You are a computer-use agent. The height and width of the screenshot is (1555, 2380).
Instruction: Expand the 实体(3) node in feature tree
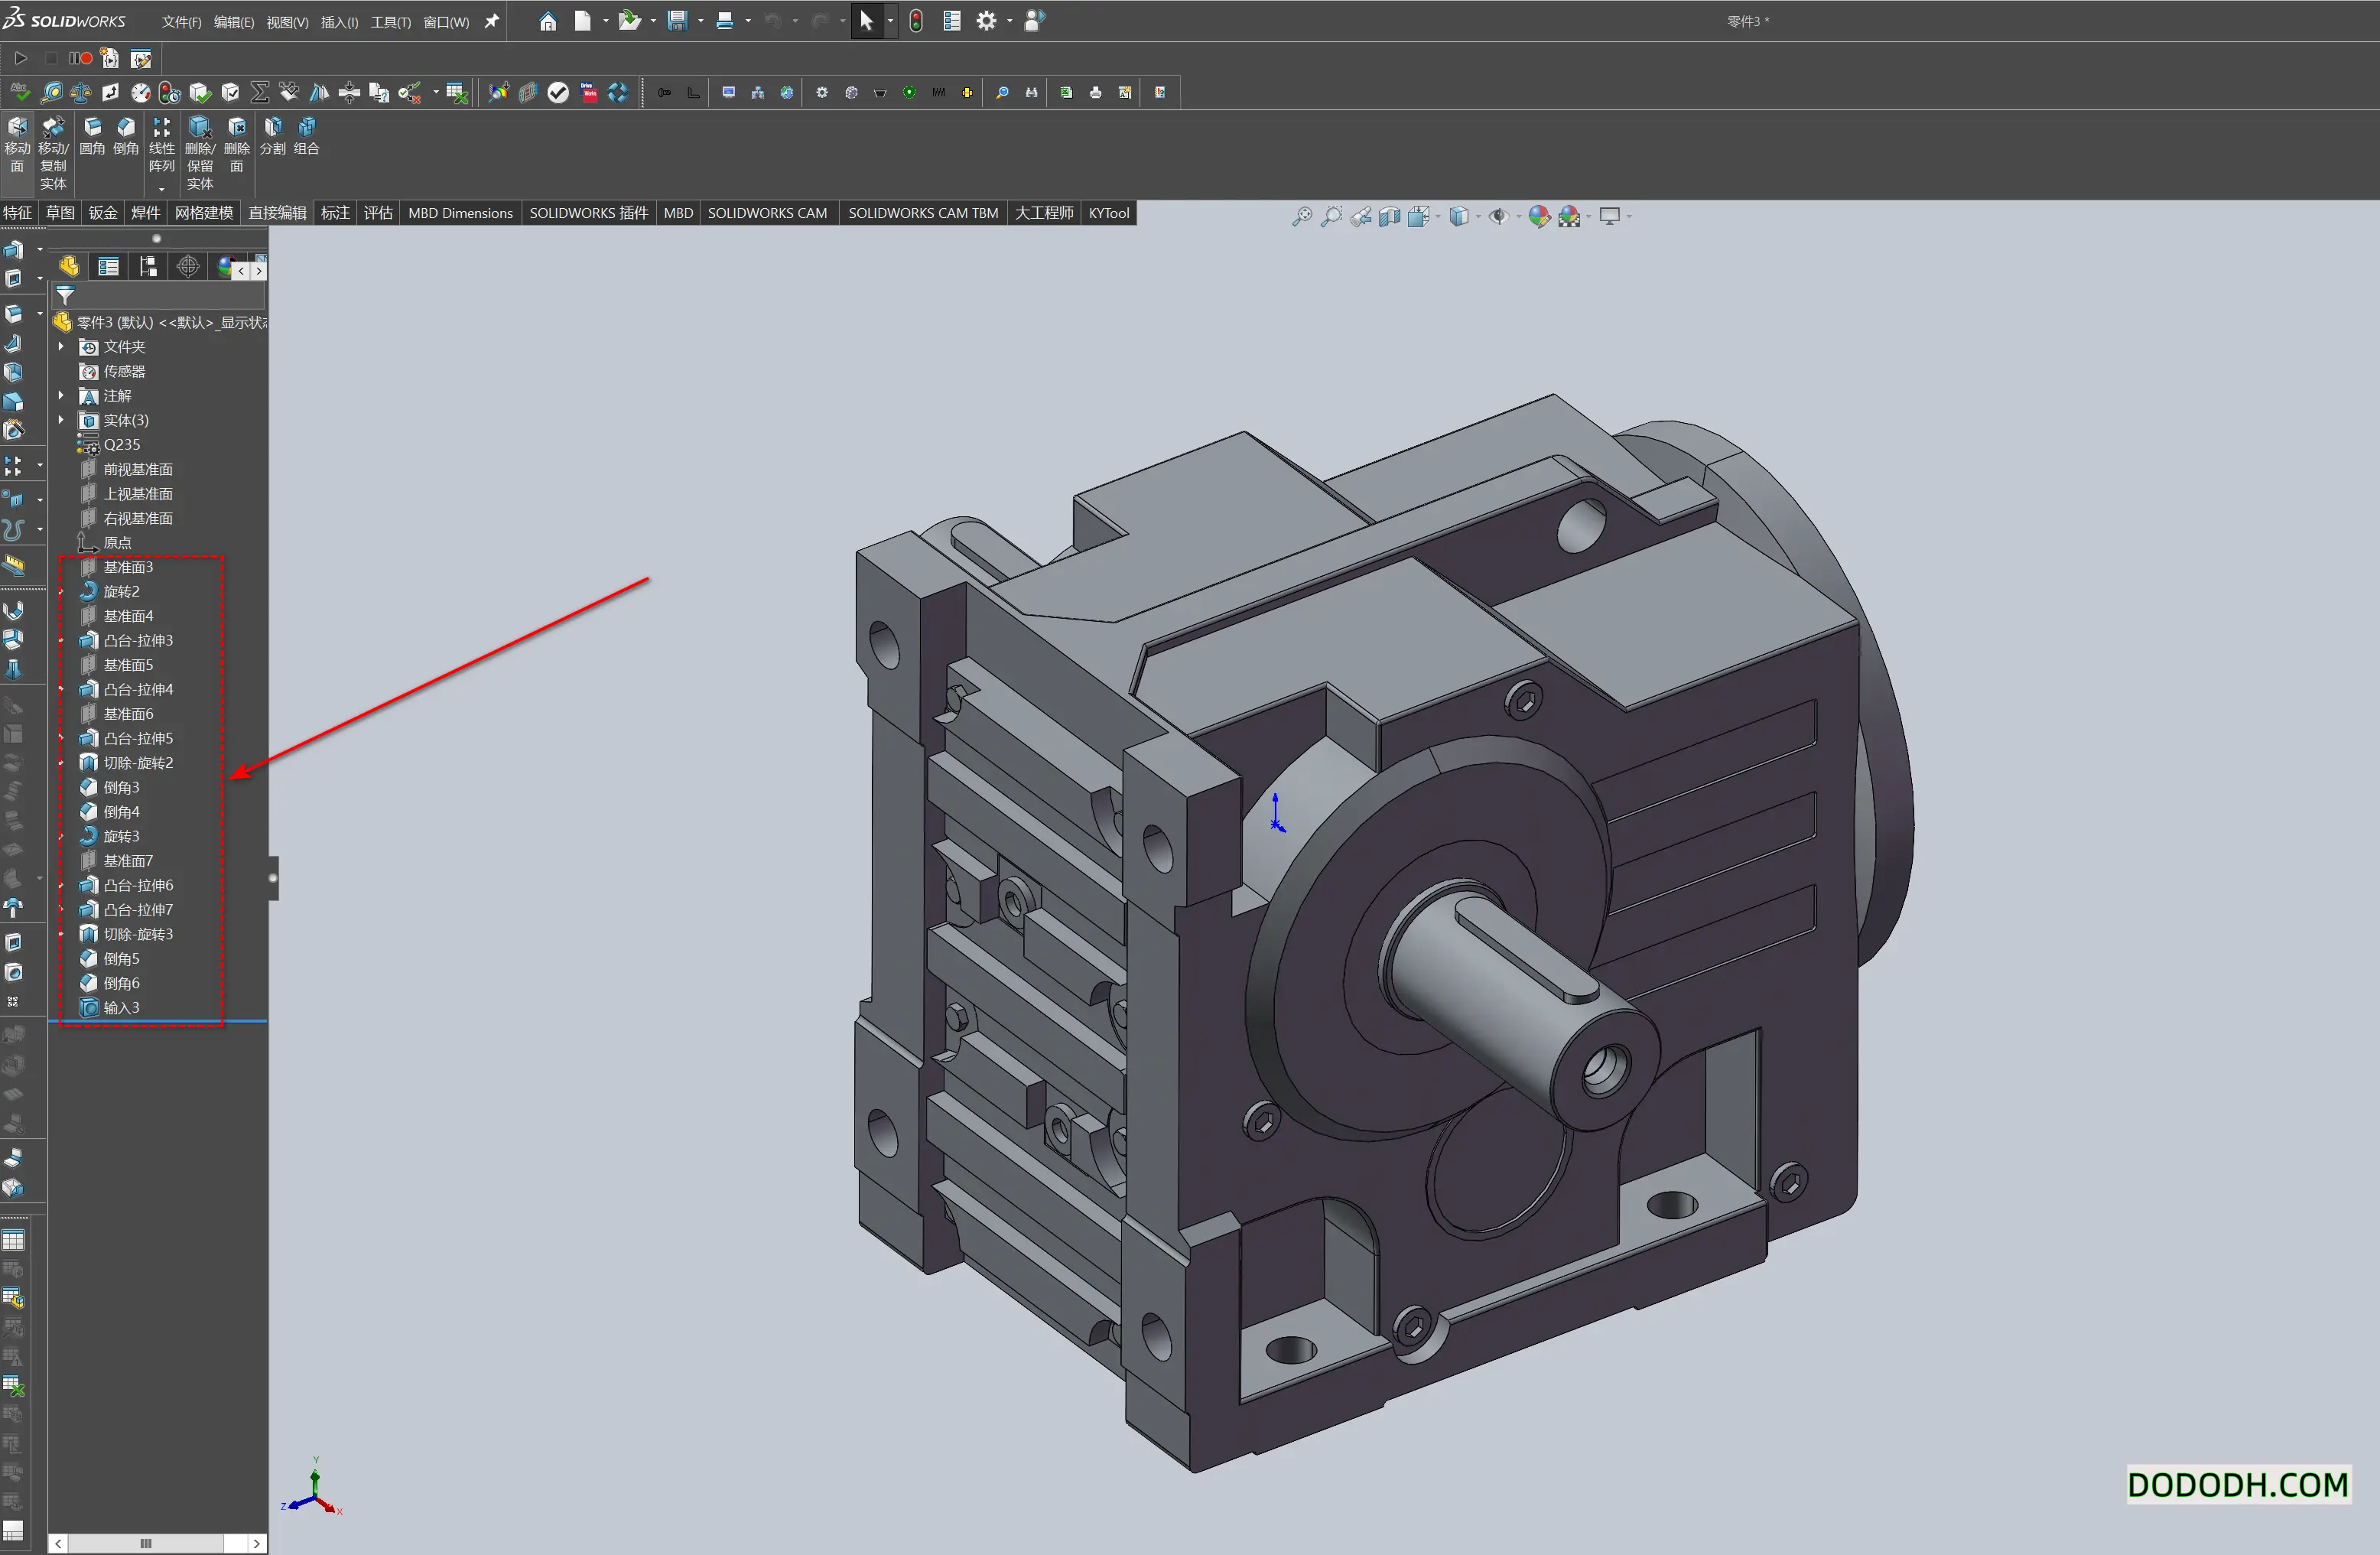coord(62,420)
